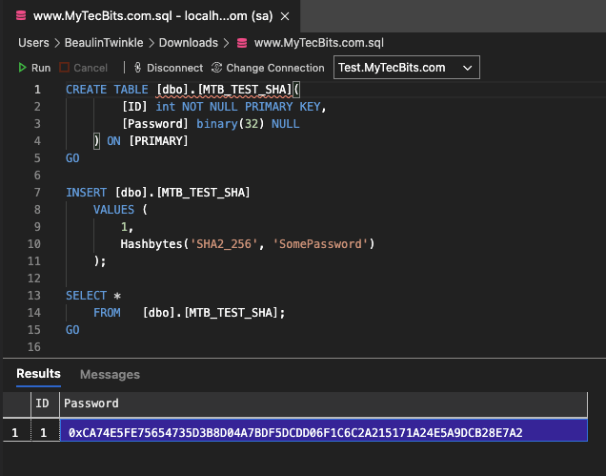The width and height of the screenshot is (606, 476).
Task: Click the Change Connection icon
Action: tap(216, 69)
